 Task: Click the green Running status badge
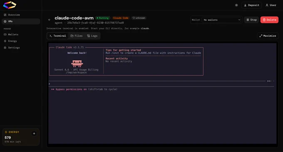pyautogui.click(x=102, y=18)
